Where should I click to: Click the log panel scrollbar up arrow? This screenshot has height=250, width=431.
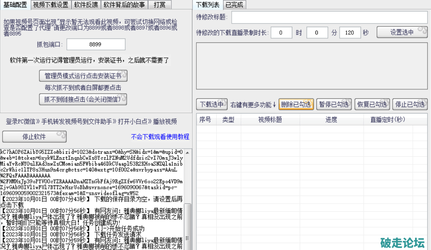point(188,152)
